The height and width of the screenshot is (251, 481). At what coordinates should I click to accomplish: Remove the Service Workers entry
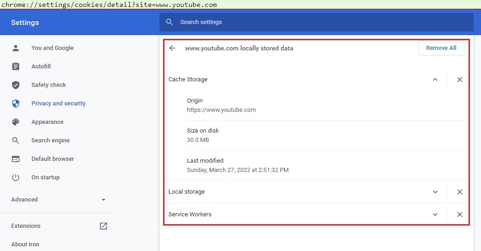click(x=460, y=214)
